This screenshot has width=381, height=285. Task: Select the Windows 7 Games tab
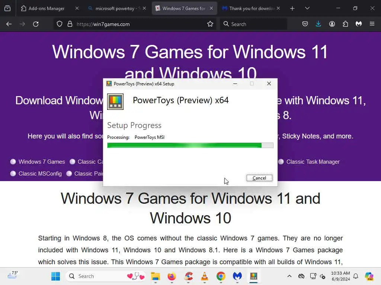184,9
